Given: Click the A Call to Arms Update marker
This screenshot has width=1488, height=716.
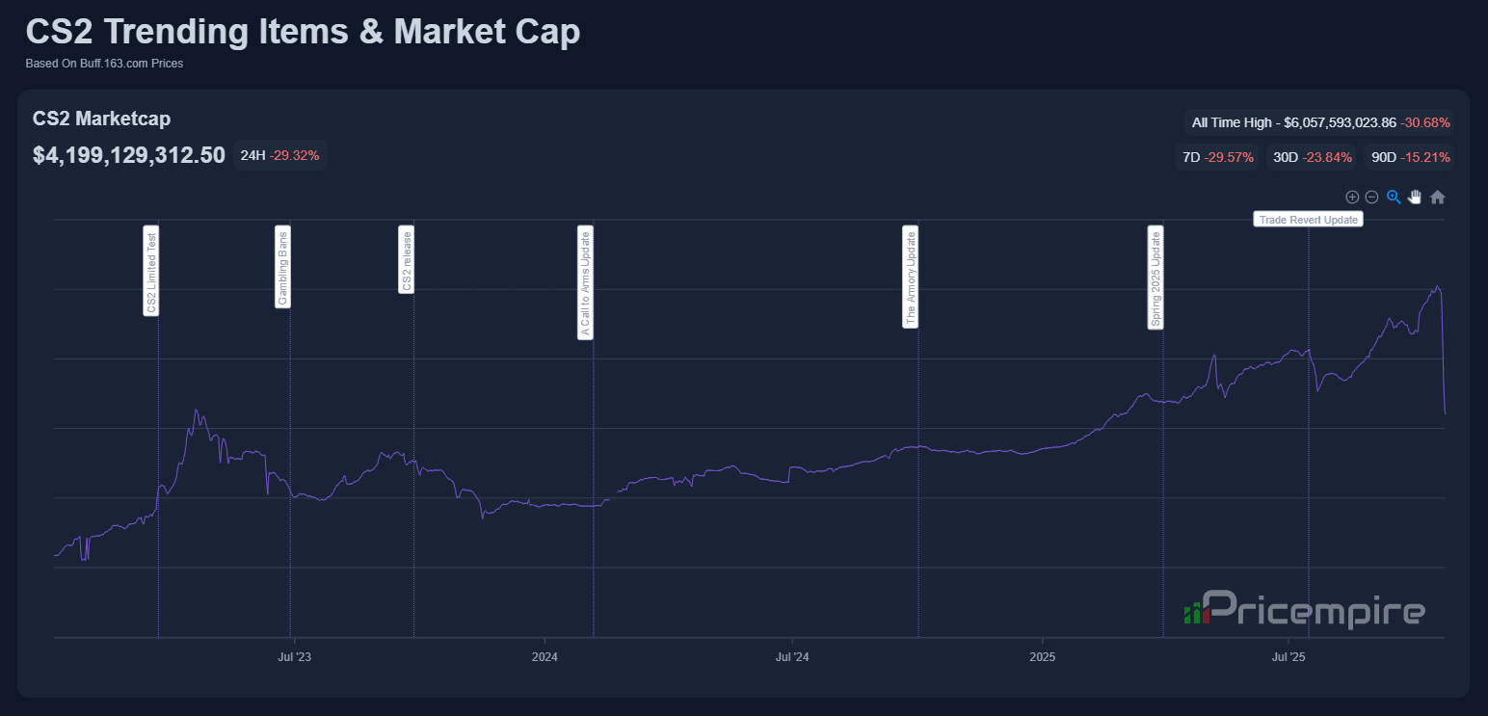Looking at the screenshot, I should (x=586, y=283).
